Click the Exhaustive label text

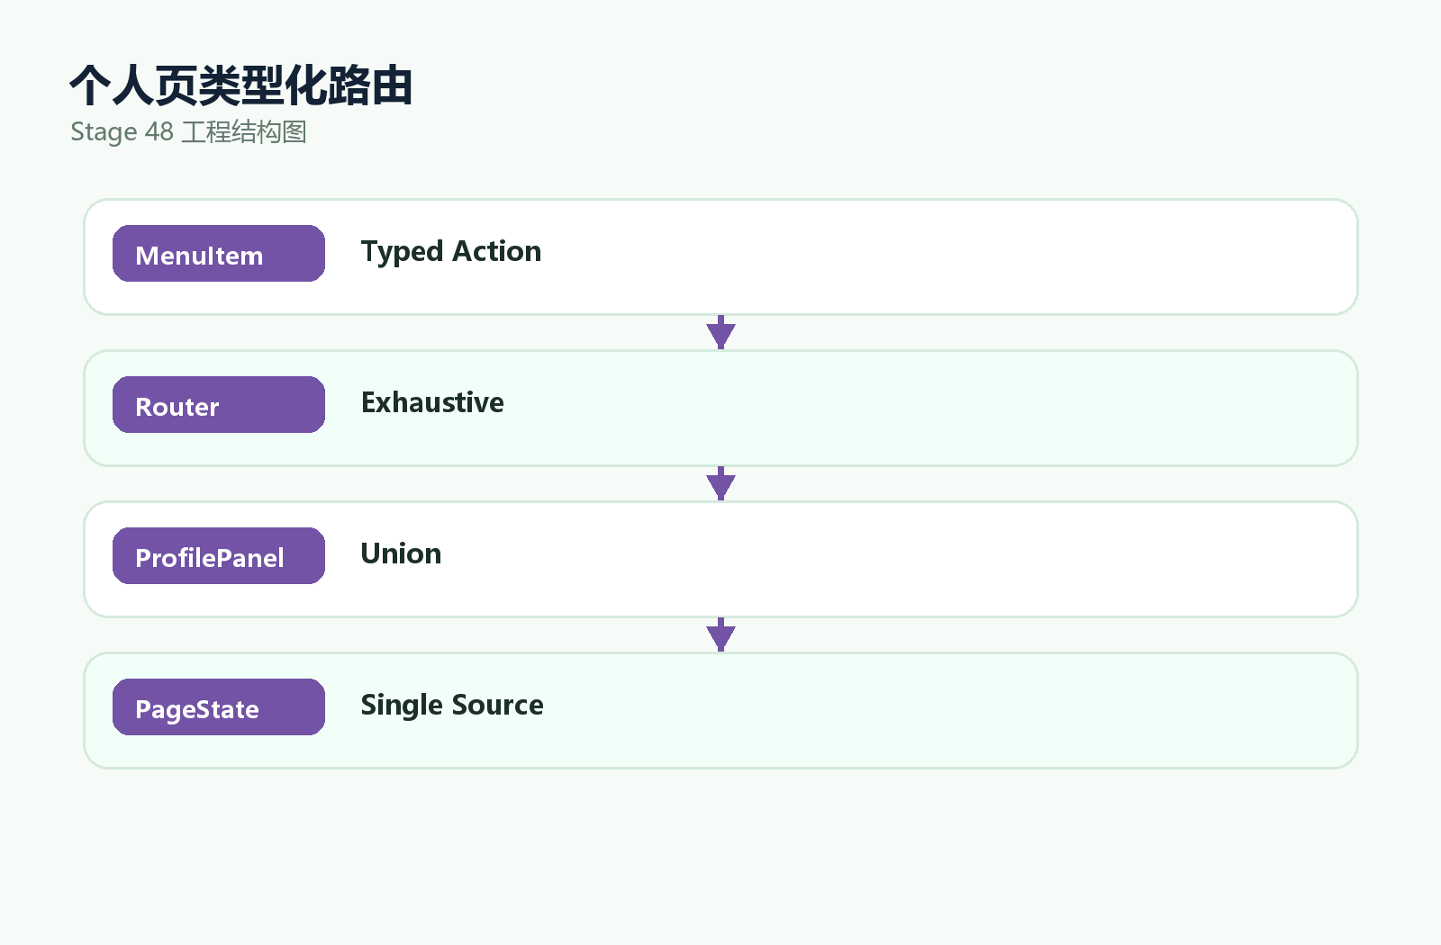coord(432,402)
